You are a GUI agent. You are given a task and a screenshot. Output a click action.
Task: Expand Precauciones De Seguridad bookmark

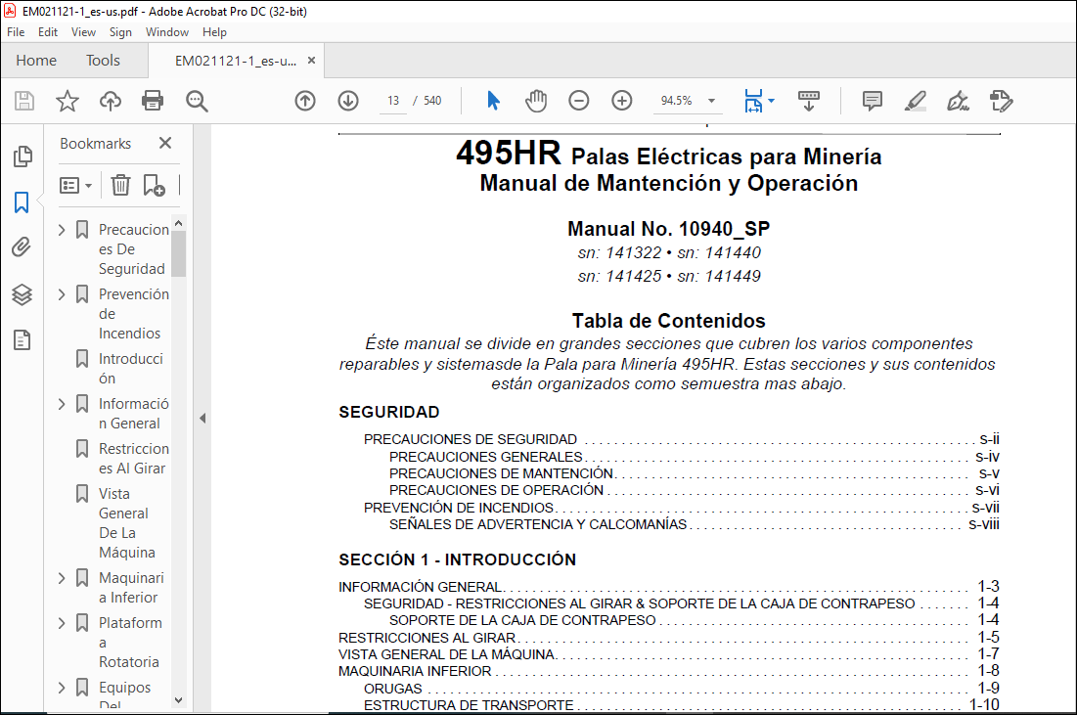62,230
